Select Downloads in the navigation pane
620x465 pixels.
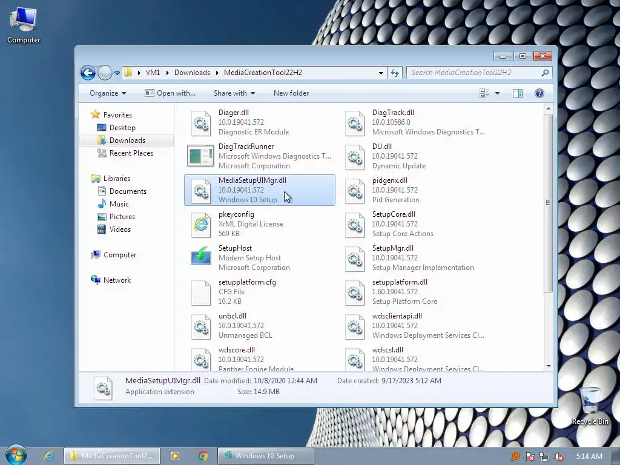tap(127, 140)
